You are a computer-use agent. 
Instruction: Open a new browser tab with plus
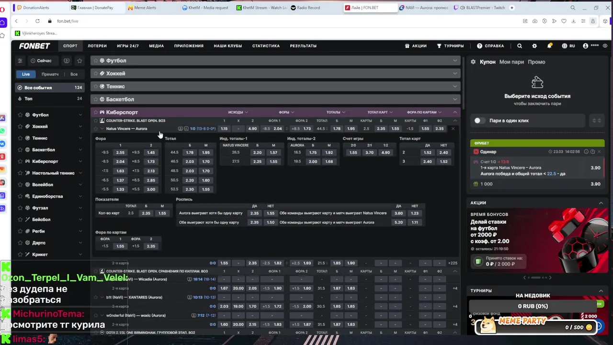pos(512,8)
